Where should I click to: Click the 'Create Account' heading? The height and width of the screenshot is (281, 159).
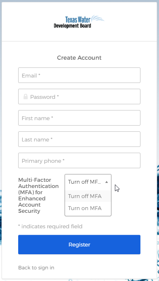(79, 58)
